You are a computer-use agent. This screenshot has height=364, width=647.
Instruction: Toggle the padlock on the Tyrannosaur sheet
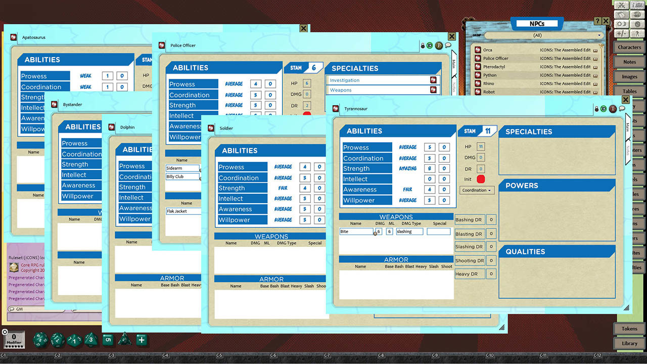click(596, 109)
